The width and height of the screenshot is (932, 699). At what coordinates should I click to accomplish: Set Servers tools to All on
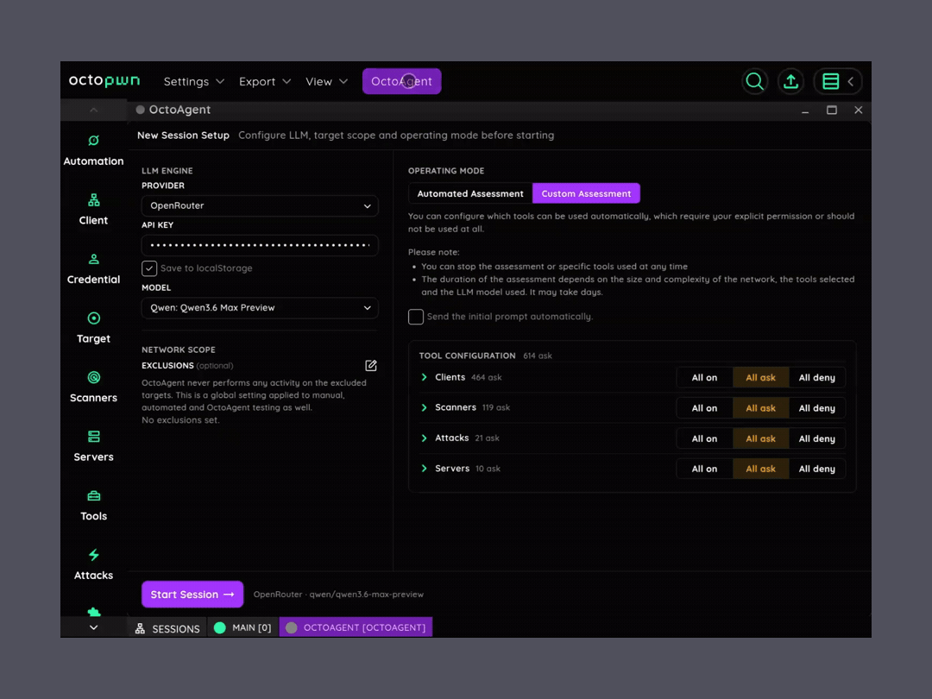click(x=704, y=469)
